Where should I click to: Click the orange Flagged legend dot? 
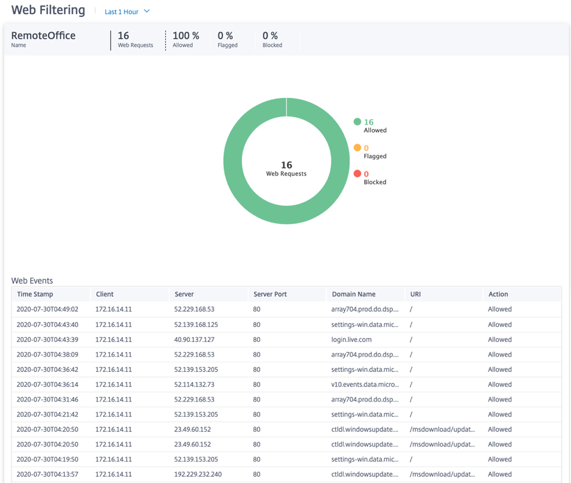point(357,147)
